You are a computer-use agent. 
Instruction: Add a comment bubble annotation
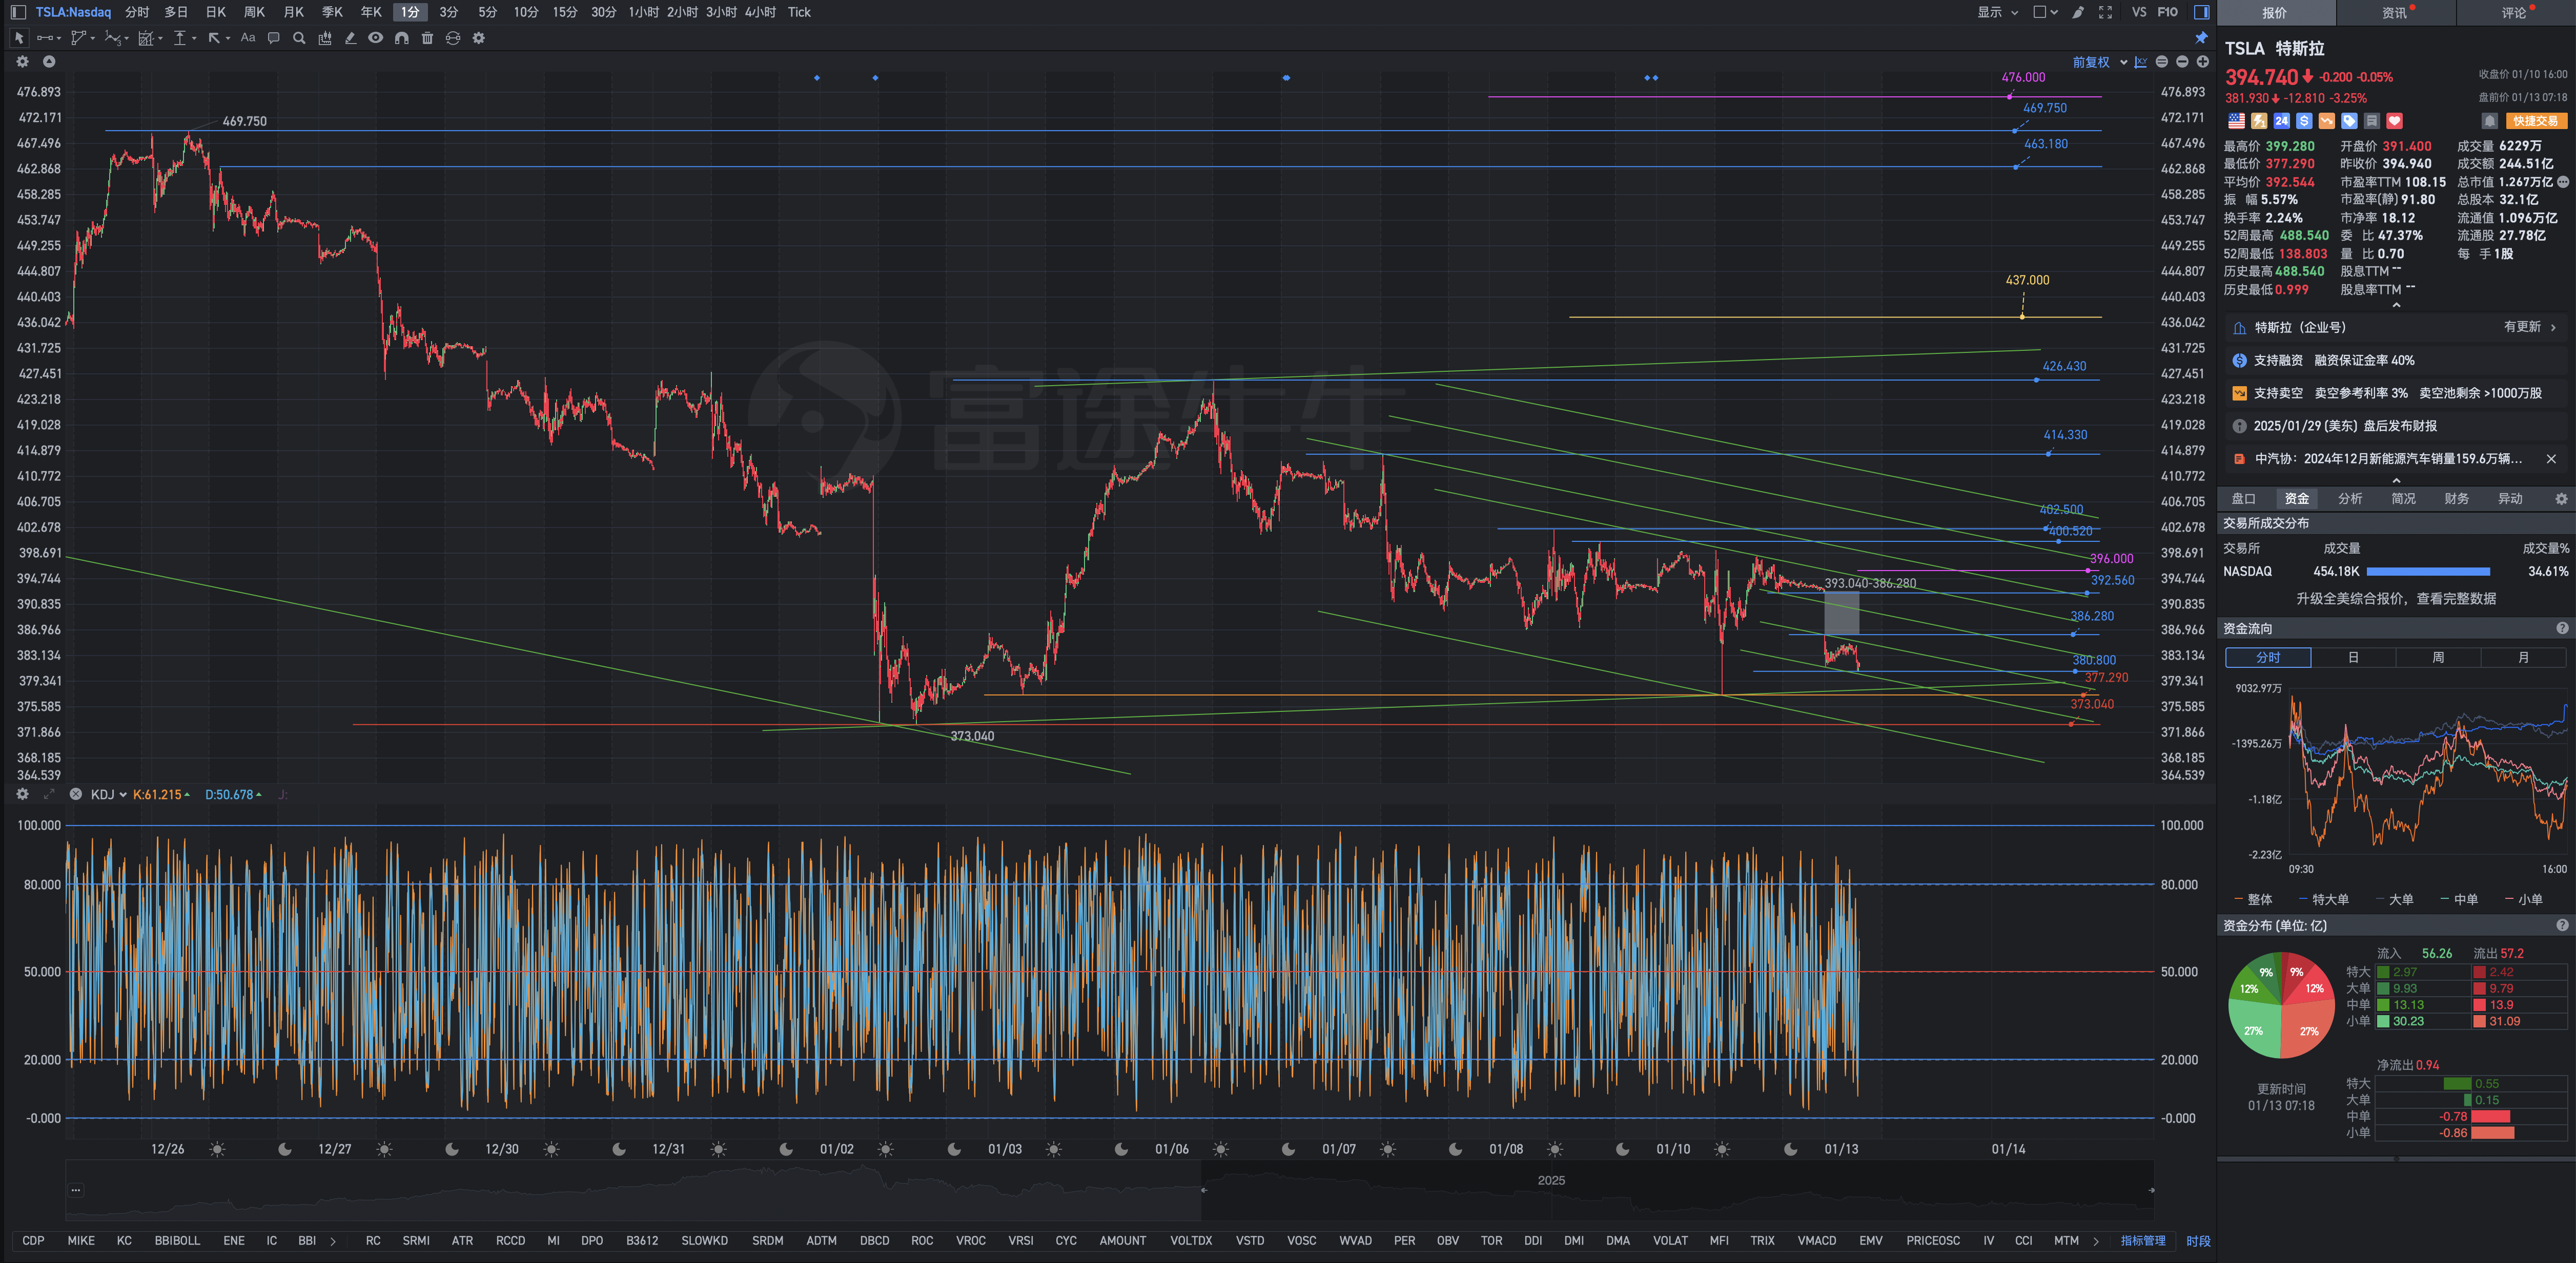(274, 38)
